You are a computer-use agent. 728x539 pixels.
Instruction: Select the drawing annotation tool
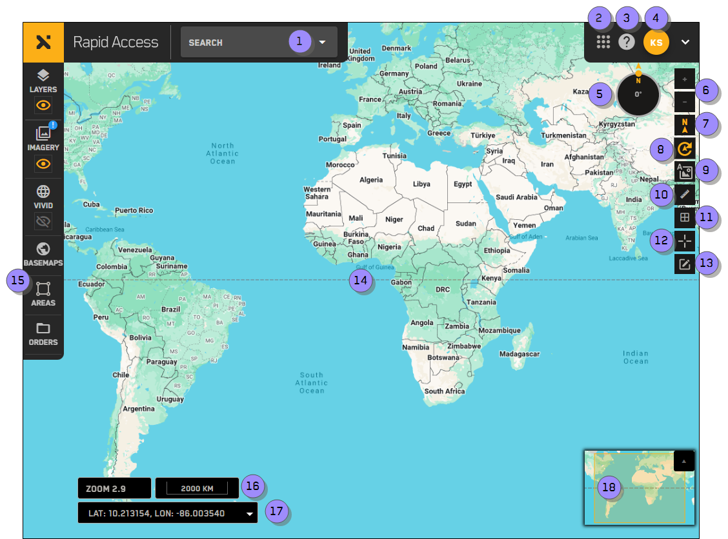click(x=685, y=264)
